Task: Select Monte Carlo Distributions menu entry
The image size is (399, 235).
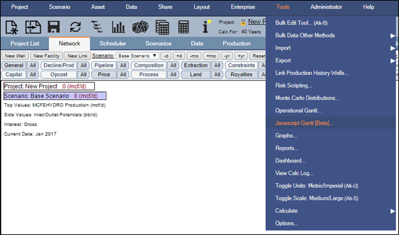Action: pos(331,98)
